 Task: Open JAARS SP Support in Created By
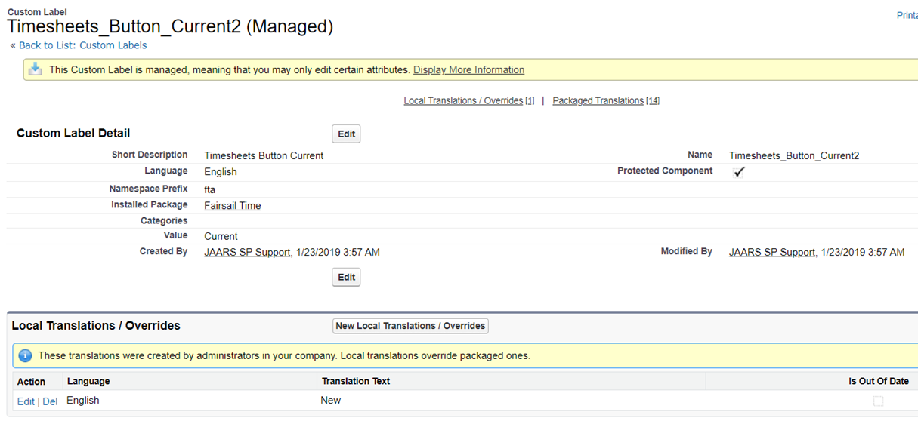247,253
